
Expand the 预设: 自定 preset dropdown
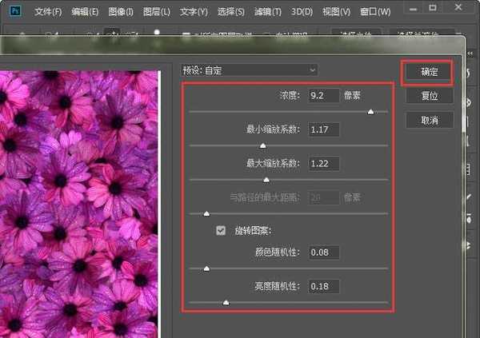[x=250, y=70]
